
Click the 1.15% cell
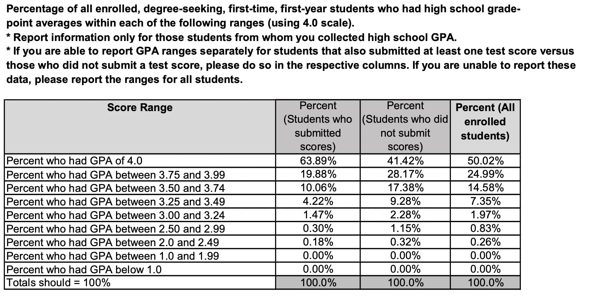[405, 228]
